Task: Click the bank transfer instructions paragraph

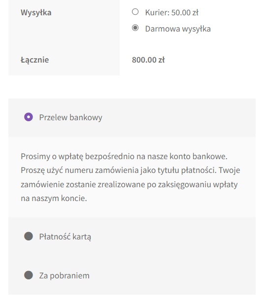Action: click(131, 177)
